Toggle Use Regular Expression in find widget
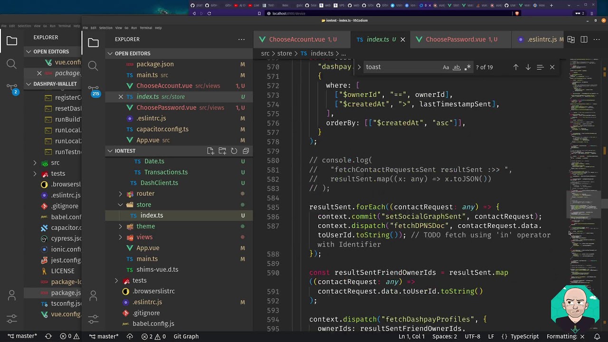This screenshot has width=608, height=342. pos(467,67)
